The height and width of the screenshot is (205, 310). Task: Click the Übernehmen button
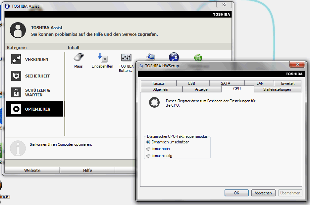[290, 193]
